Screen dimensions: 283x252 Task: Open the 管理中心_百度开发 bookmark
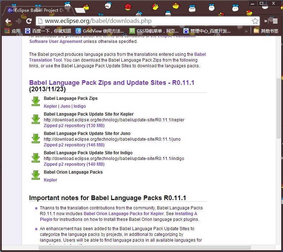click(x=207, y=31)
